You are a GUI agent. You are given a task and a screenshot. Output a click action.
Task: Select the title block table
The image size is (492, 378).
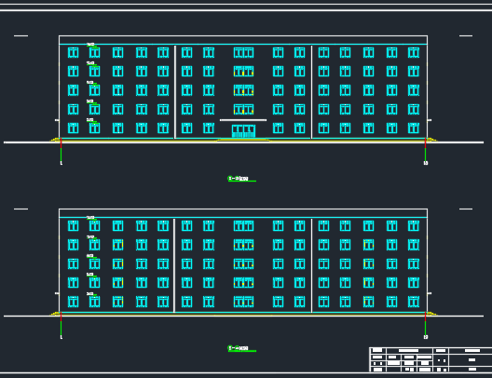click(430, 359)
